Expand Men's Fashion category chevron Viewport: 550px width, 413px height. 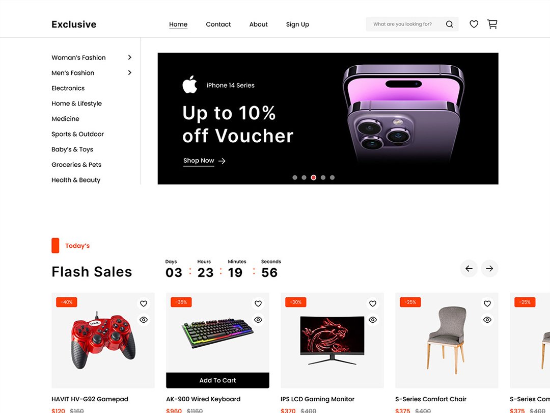(x=130, y=73)
